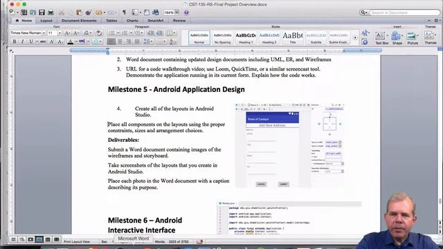Click the Shrink Font icon
The width and height of the screenshot is (443, 249).
point(76,33)
